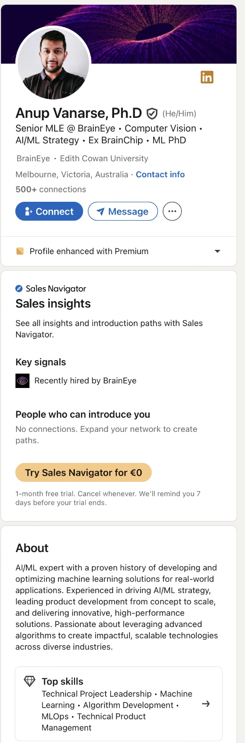Viewport: 245px width, 743px height.
Task: Click the BrainEye company name under headline
Action: [33, 158]
